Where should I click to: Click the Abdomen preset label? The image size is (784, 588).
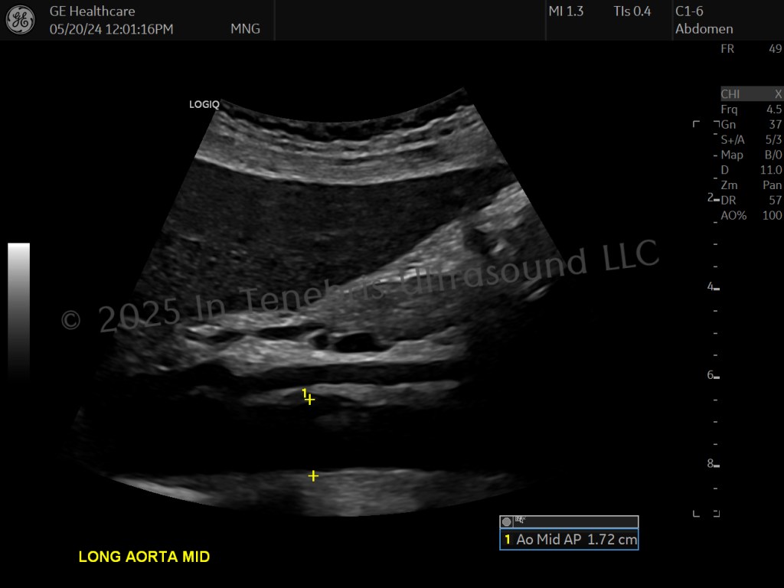tap(704, 29)
